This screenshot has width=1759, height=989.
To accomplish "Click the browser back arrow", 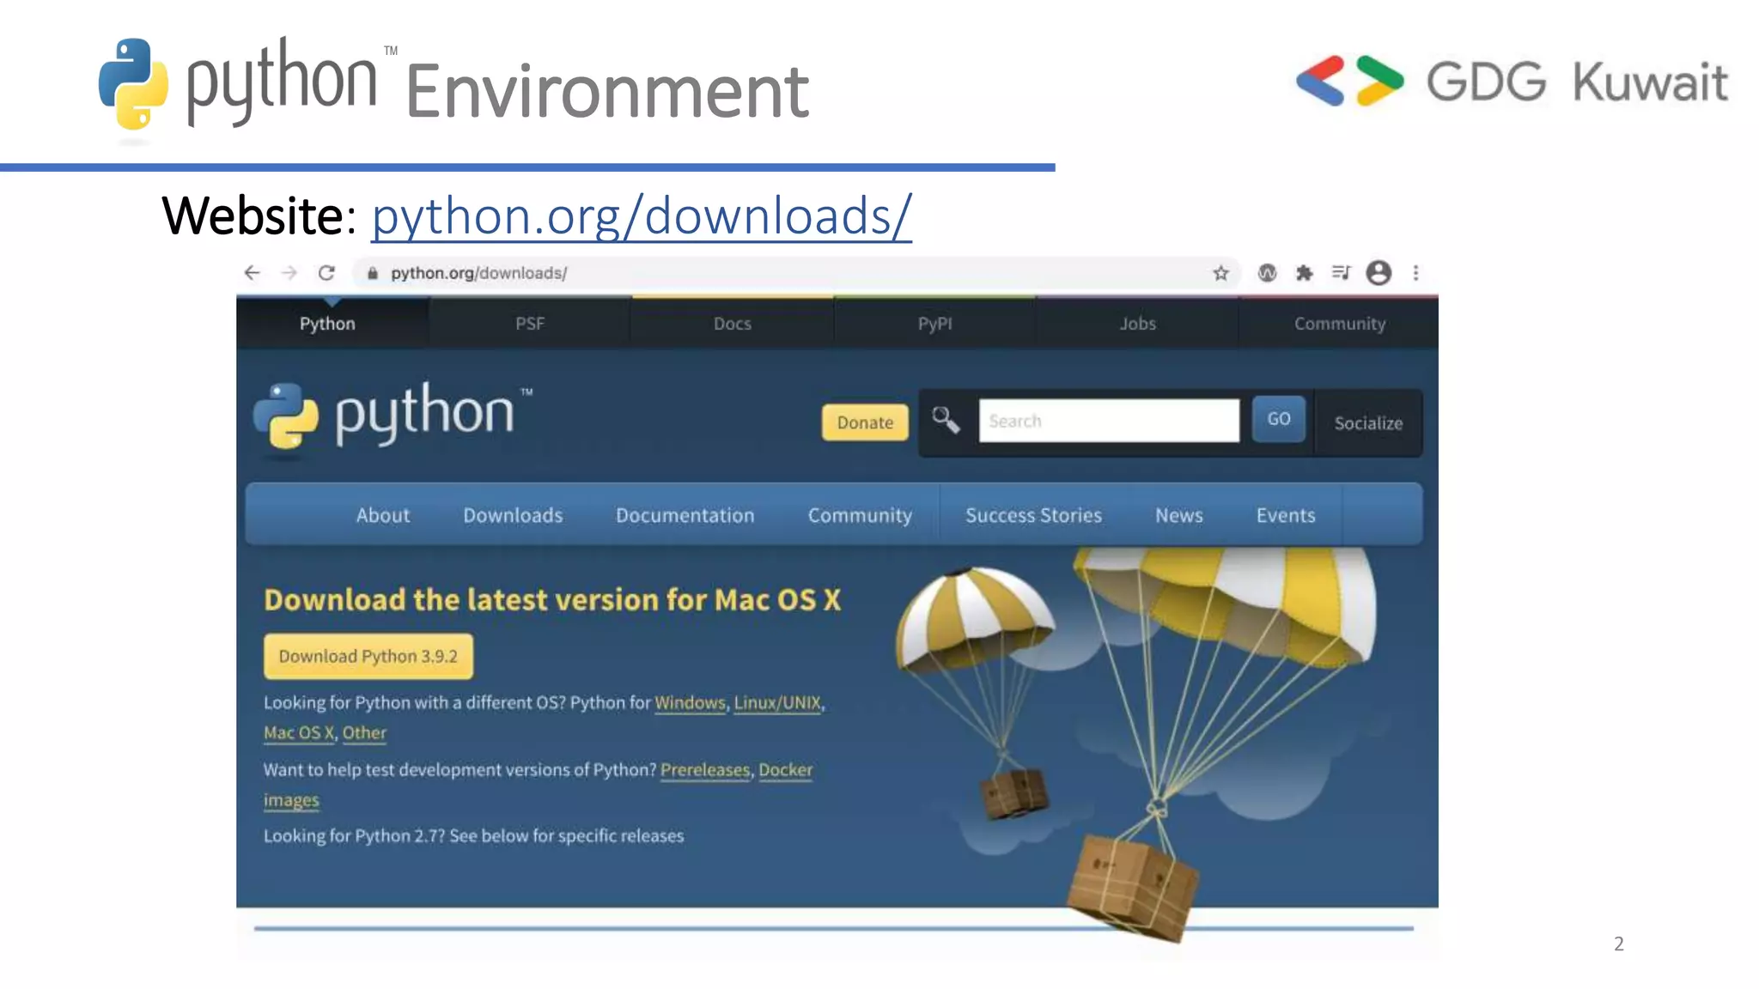I will click(252, 273).
